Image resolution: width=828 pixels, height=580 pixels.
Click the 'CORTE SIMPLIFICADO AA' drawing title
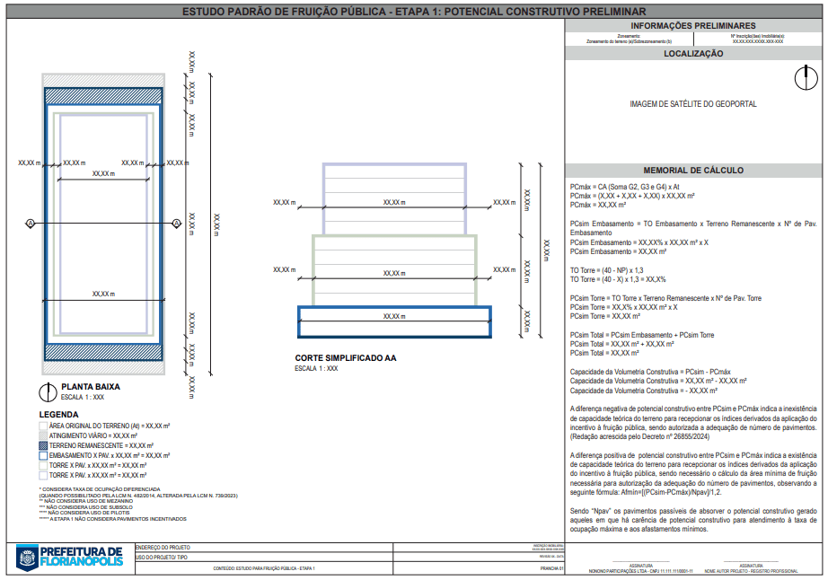346,358
